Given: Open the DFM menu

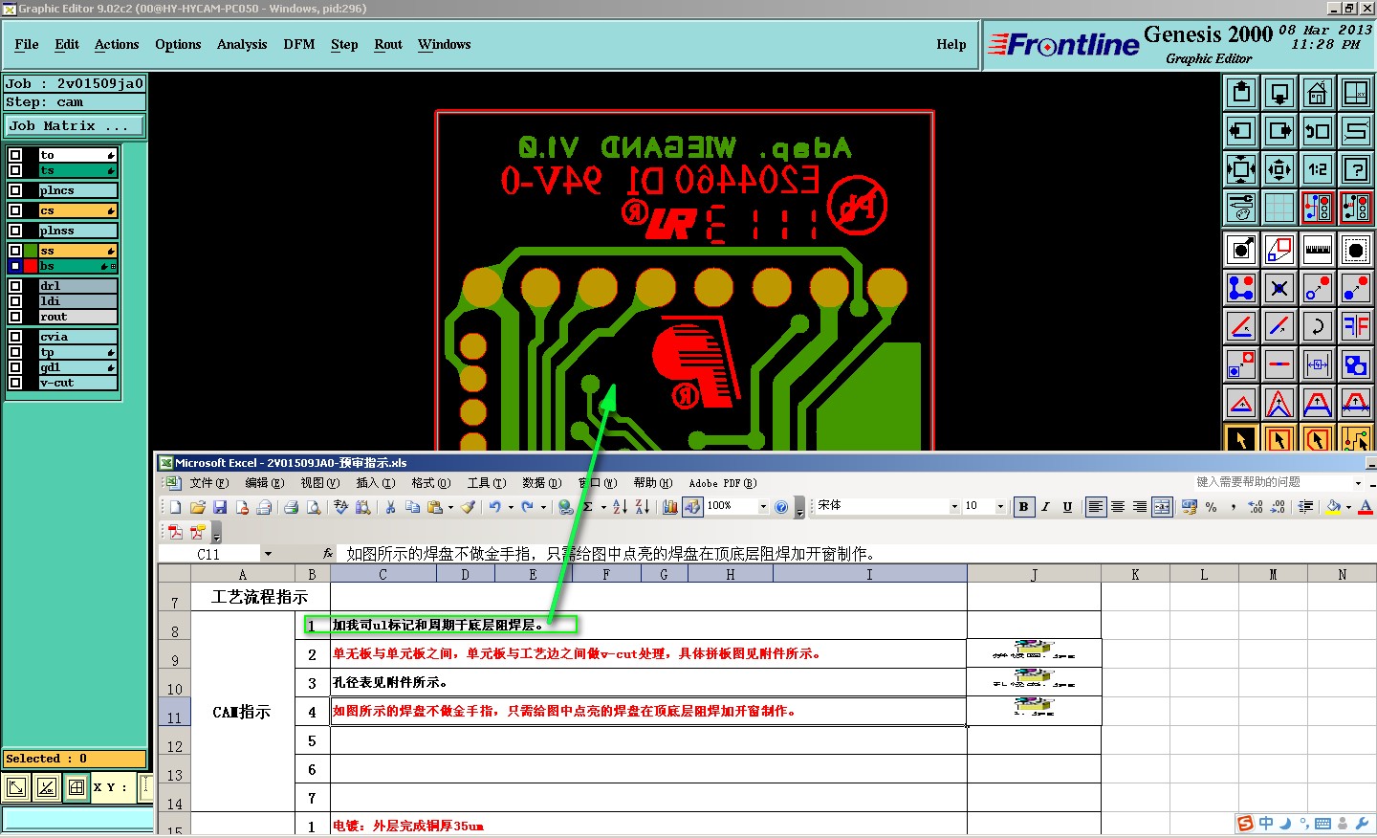Looking at the screenshot, I should (299, 45).
